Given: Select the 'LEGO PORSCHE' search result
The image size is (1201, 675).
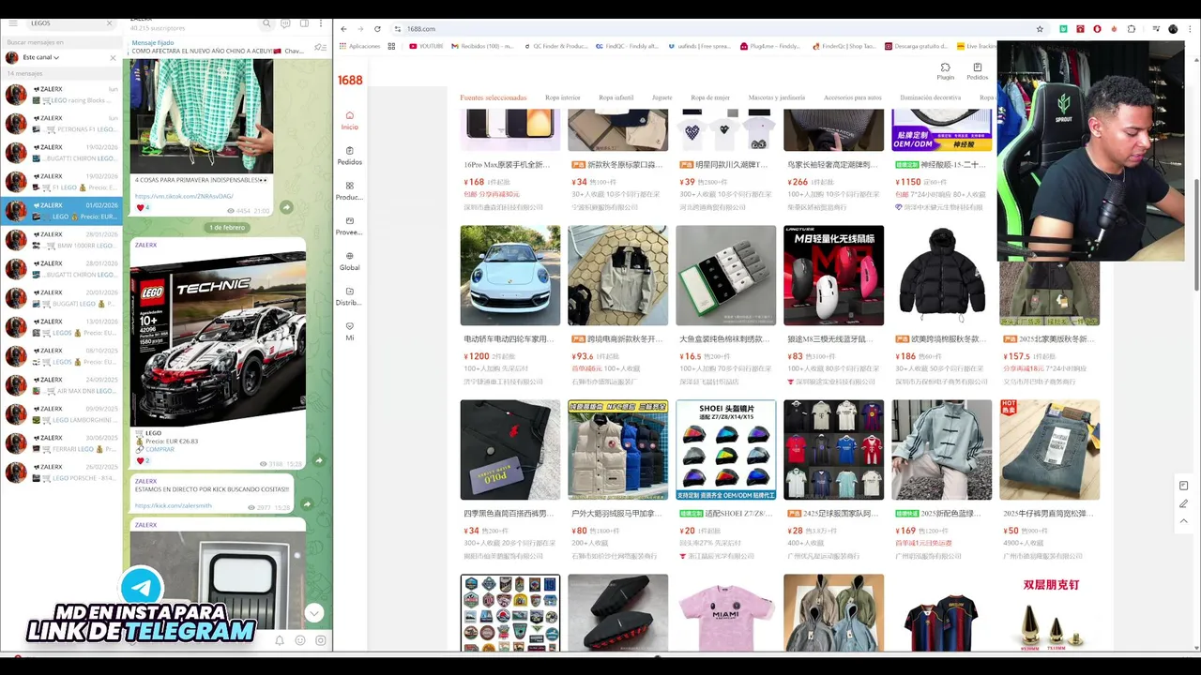Looking at the screenshot, I should (62, 472).
